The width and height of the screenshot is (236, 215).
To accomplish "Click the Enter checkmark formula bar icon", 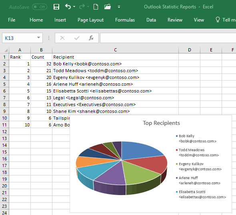I will point(77,38).
